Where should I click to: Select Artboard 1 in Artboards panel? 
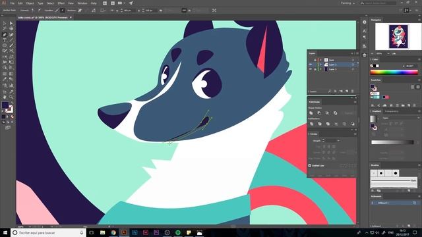point(394,203)
